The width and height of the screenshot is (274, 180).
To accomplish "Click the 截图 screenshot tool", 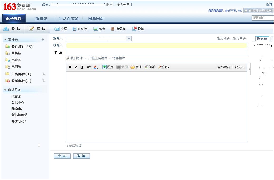I will click(x=122, y=67).
